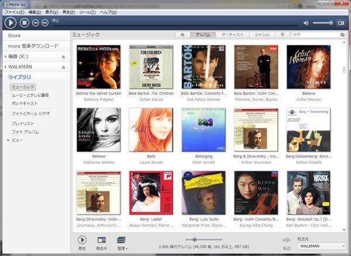This screenshot has width=351, height=256.
Task: Click the bottom 再生 play icon
Action: [x=82, y=240]
